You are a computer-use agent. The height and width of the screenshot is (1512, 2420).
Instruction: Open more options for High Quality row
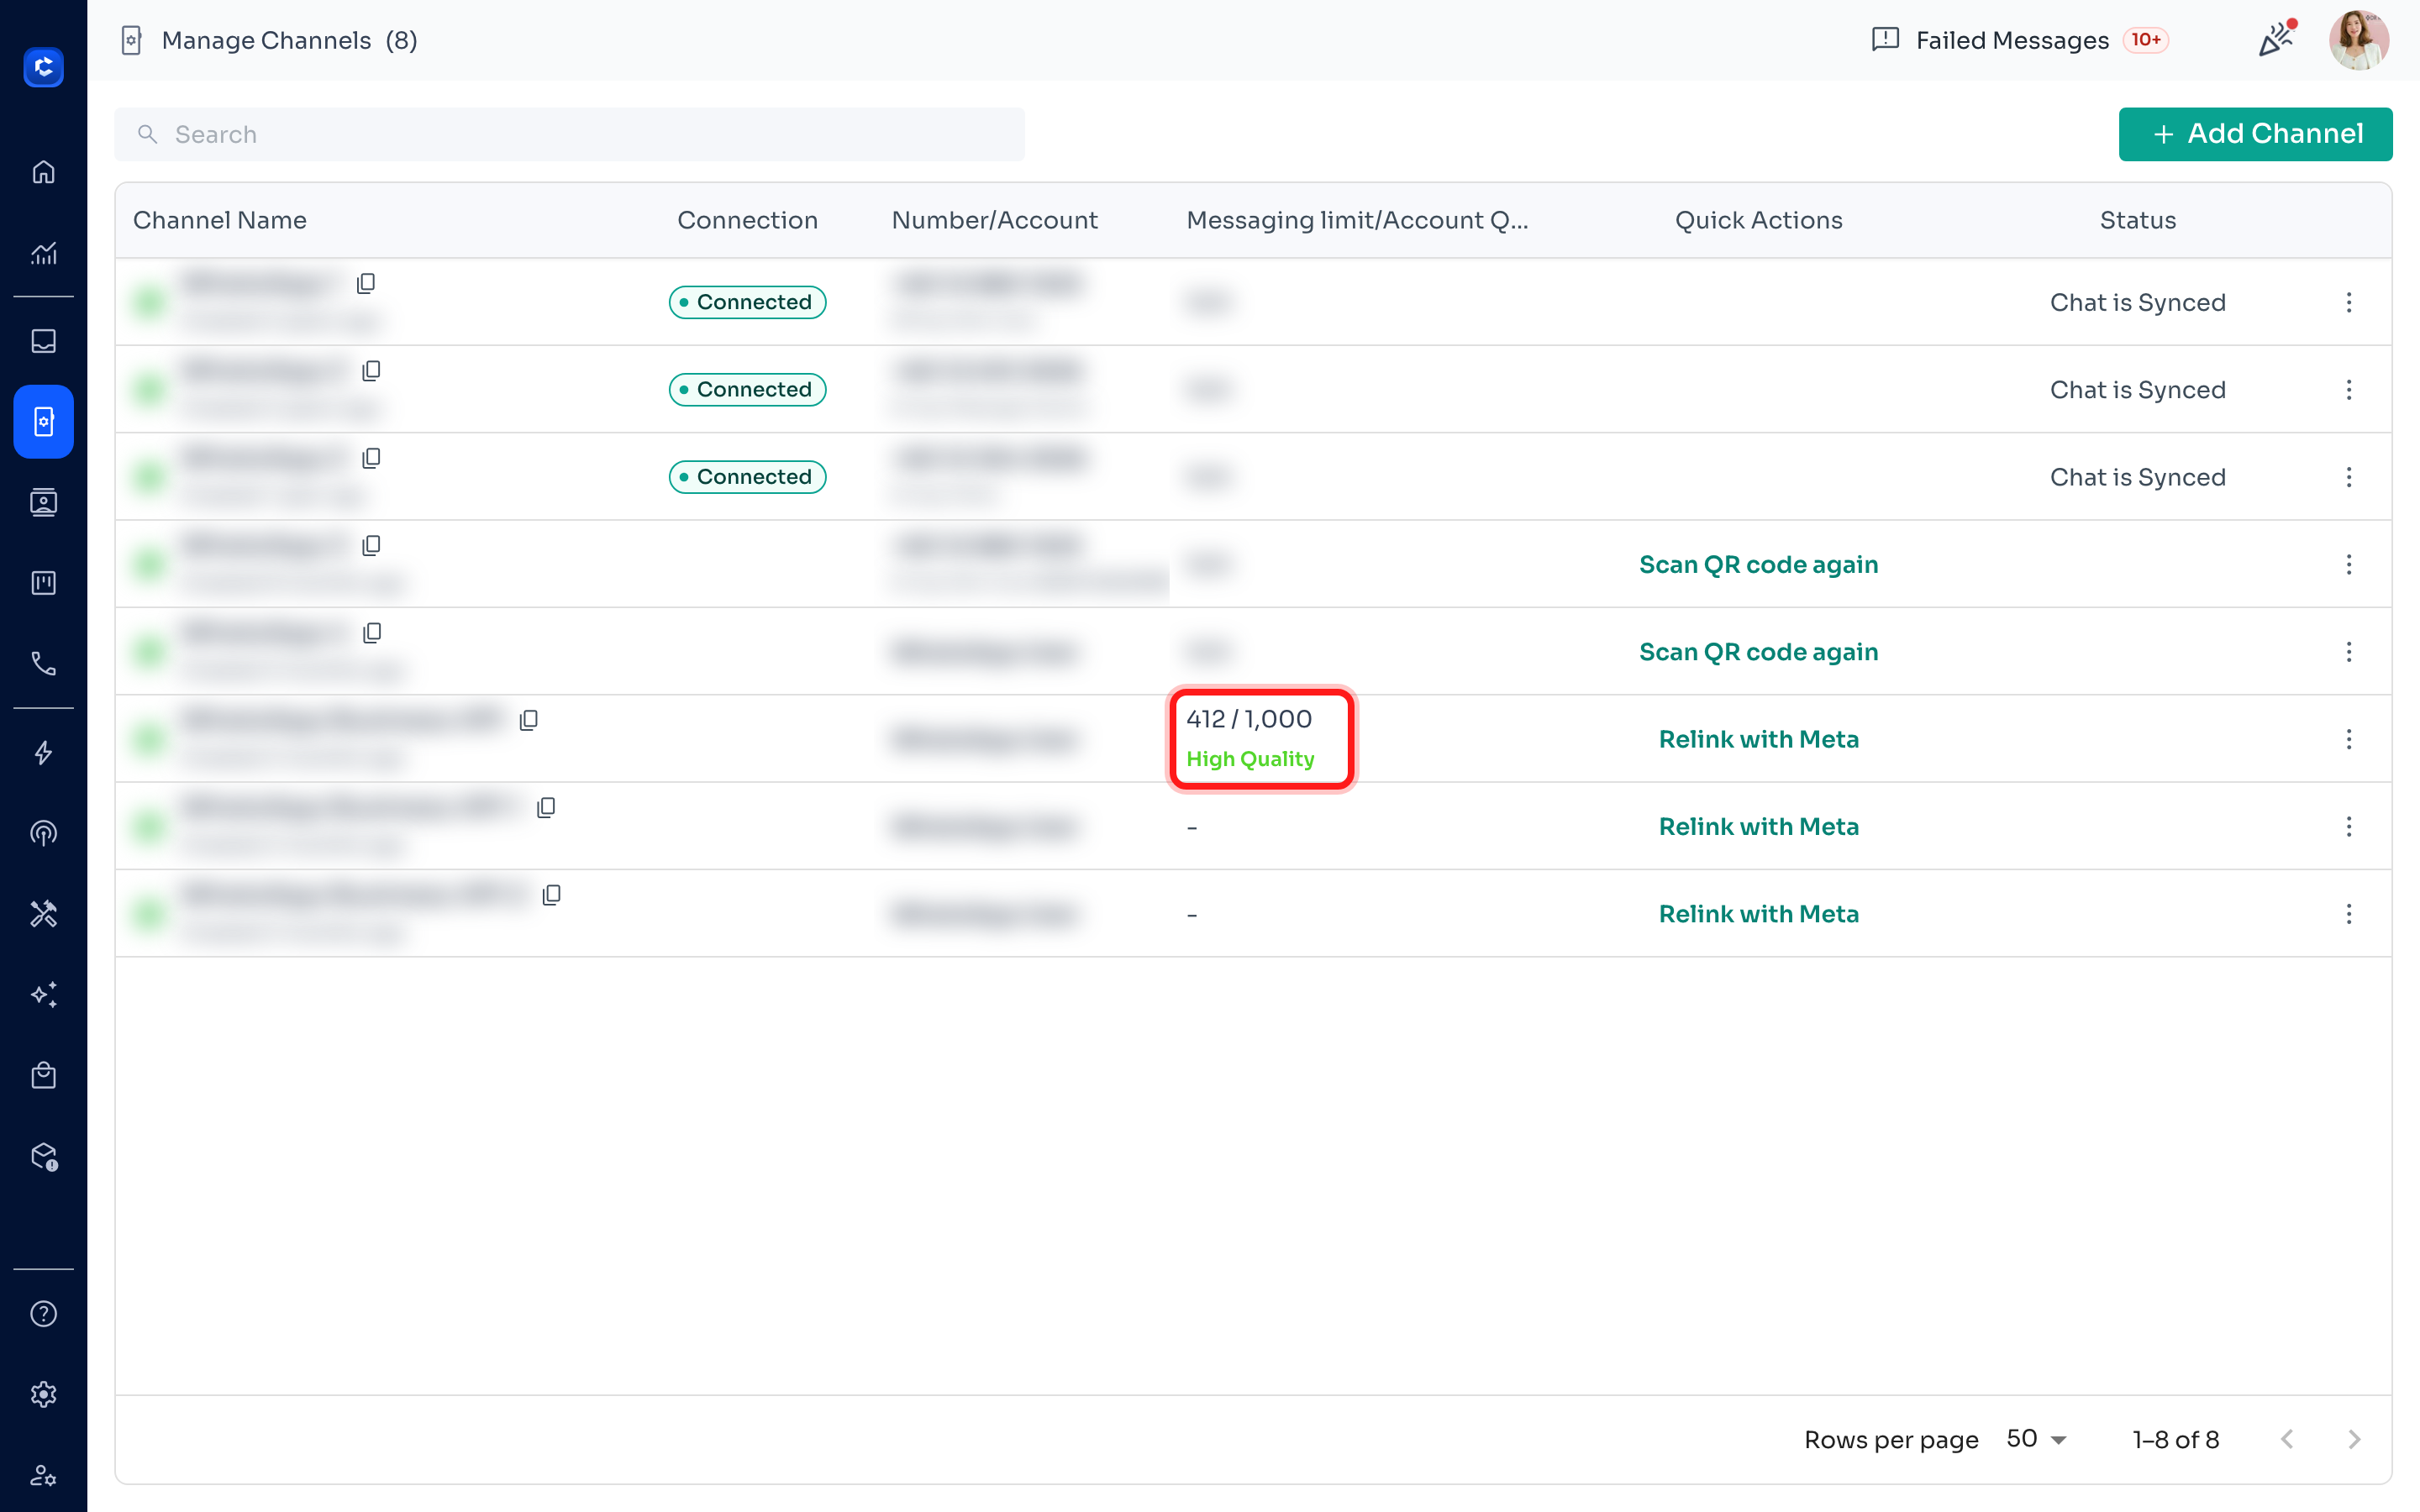(x=2349, y=739)
